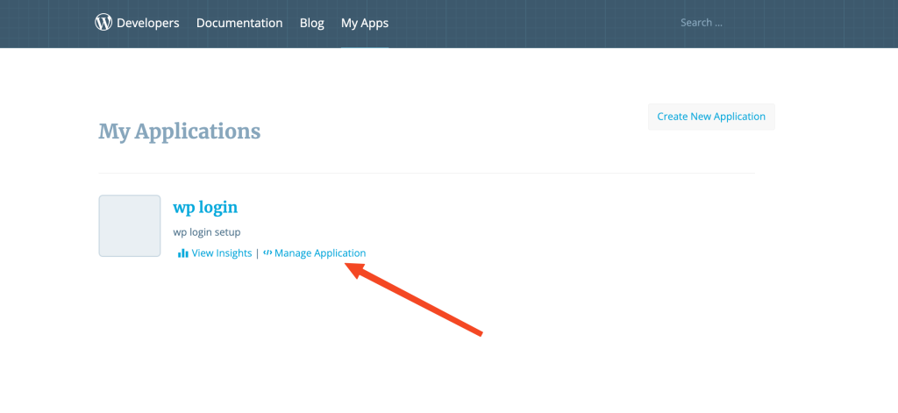Click the bar chart Insights icon

tap(182, 253)
